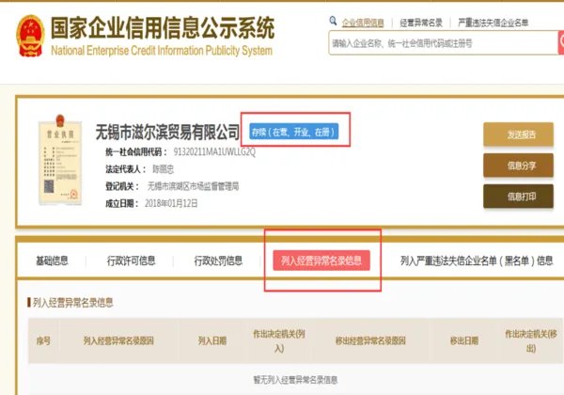Click the registration authority 无锡市滨湖区市场监督管理局
The width and height of the screenshot is (564, 395).
tap(193, 186)
